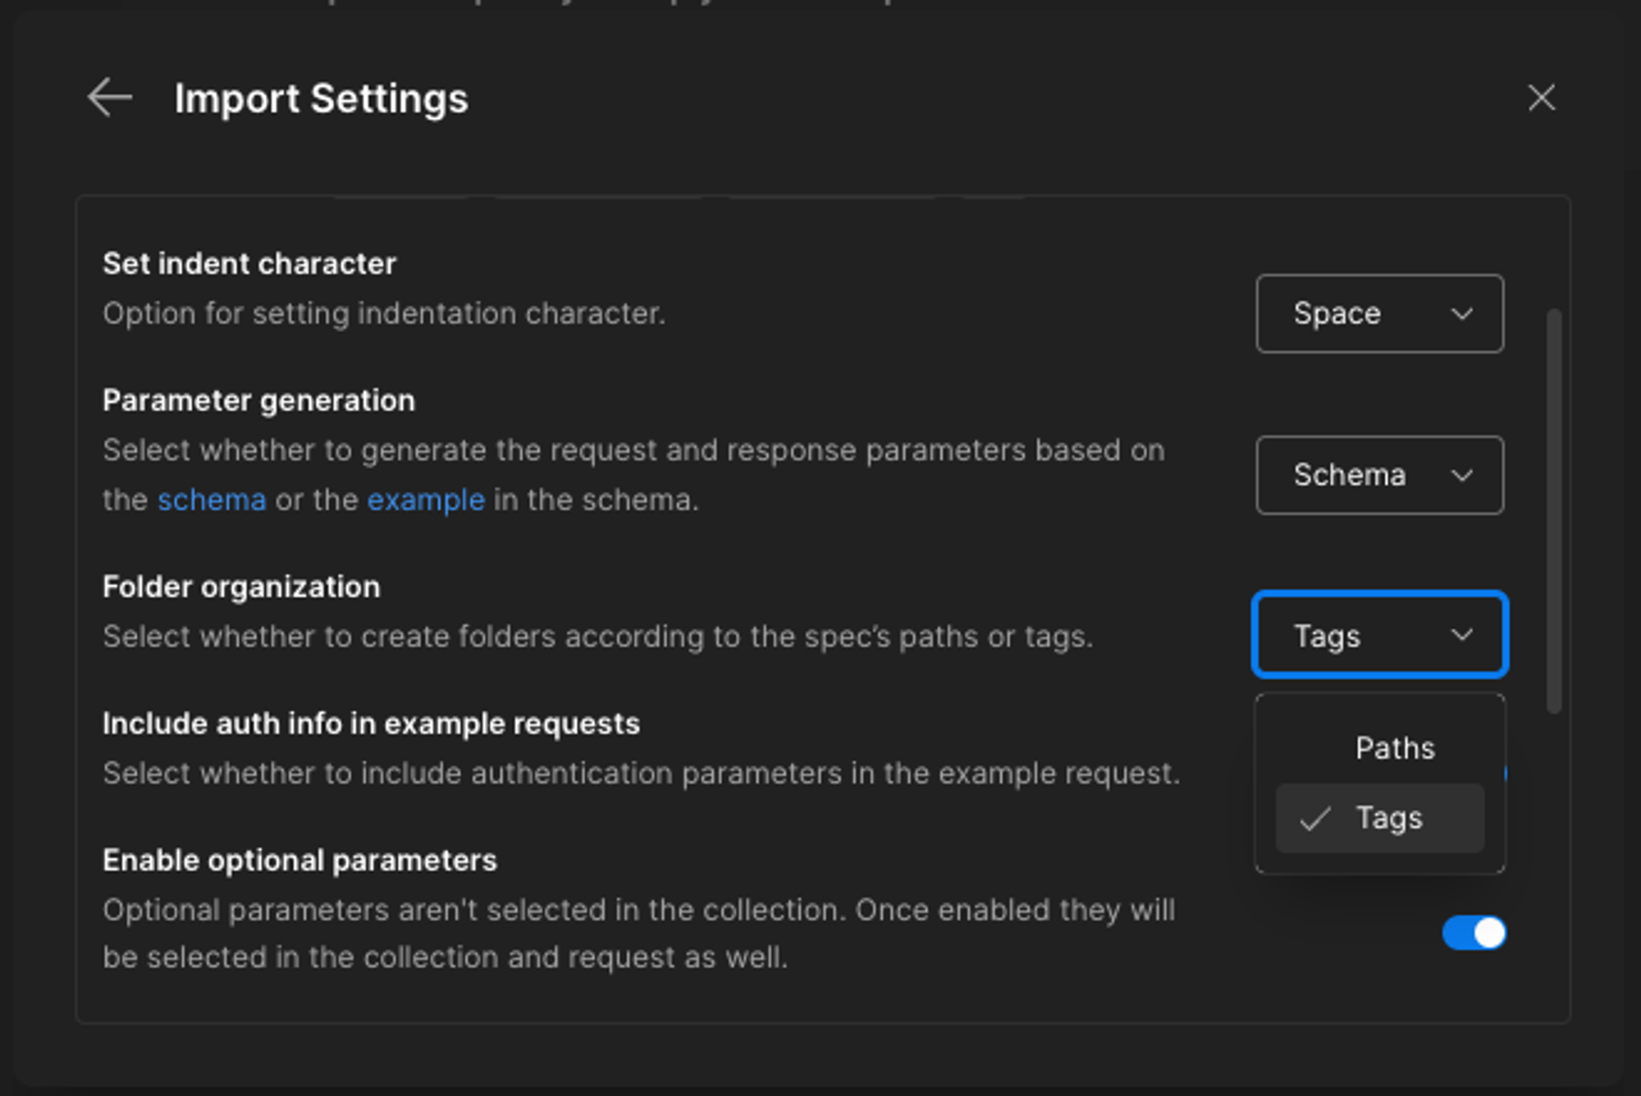Close the Import Settings dialog
1641x1096 pixels.
[x=1541, y=98]
